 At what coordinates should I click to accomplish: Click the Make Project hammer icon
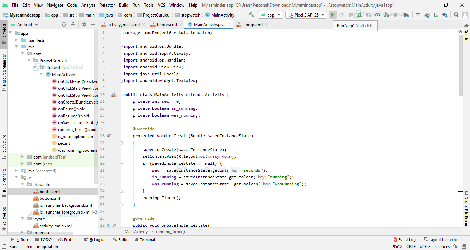pos(252,15)
